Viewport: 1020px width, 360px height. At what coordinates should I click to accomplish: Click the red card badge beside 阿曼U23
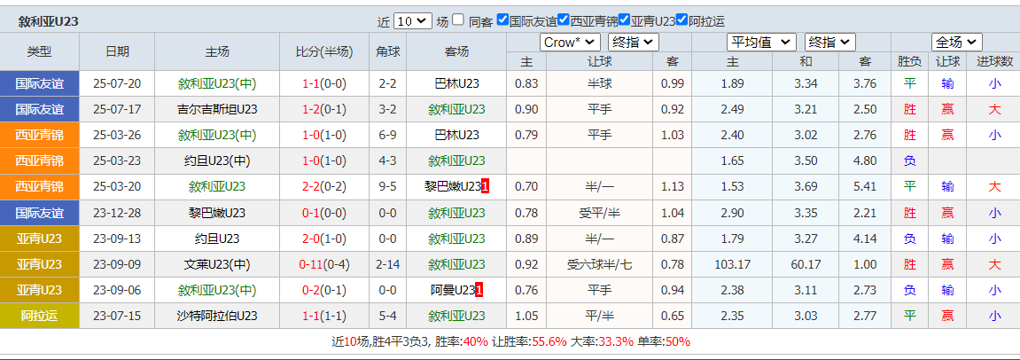pos(479,290)
